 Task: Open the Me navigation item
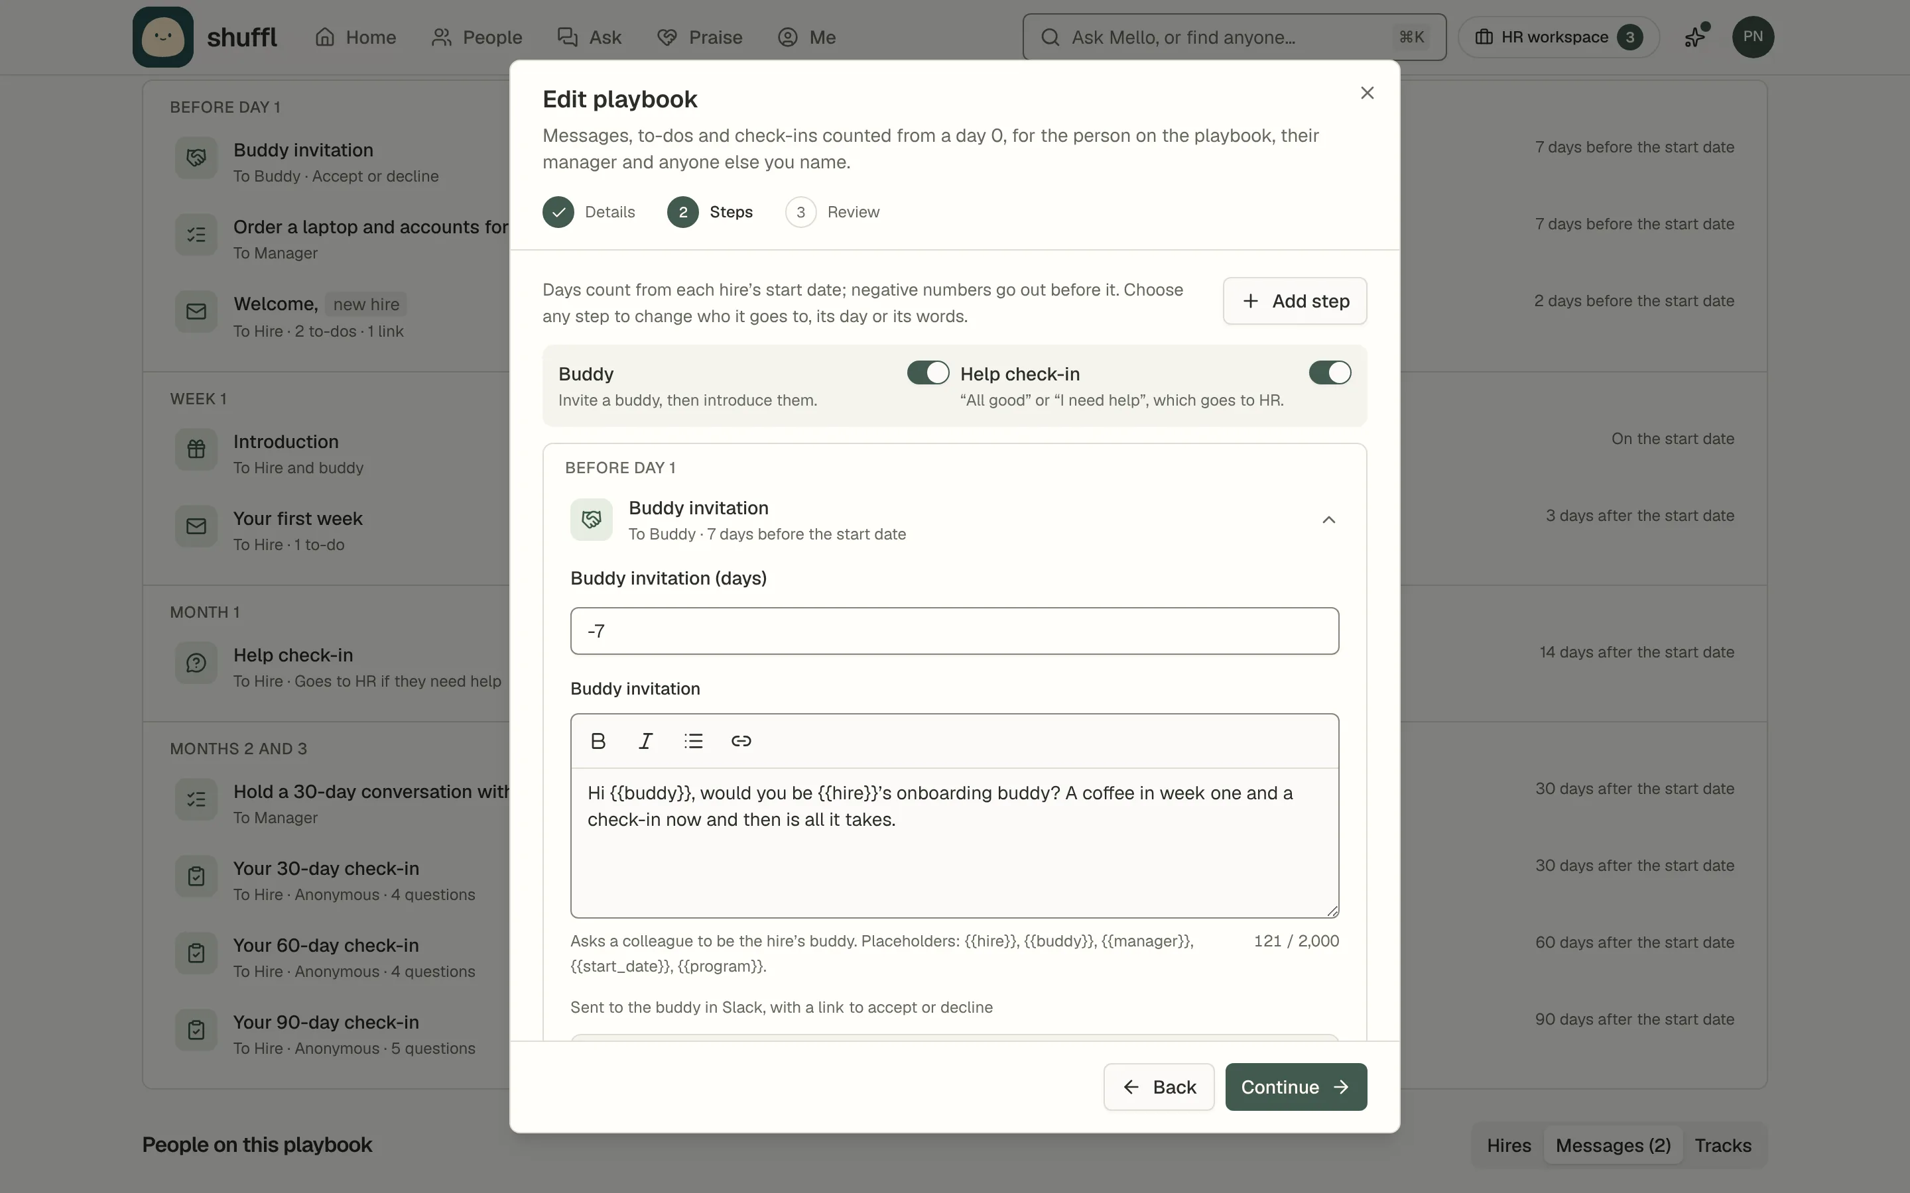(806, 37)
